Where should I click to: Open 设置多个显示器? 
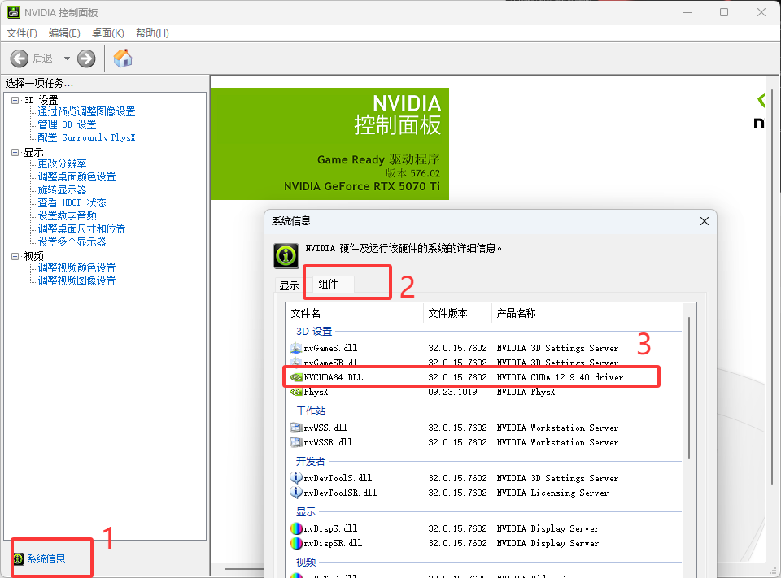[72, 241]
